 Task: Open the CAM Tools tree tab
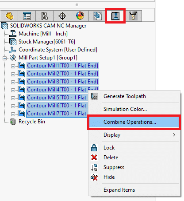click(x=133, y=16)
